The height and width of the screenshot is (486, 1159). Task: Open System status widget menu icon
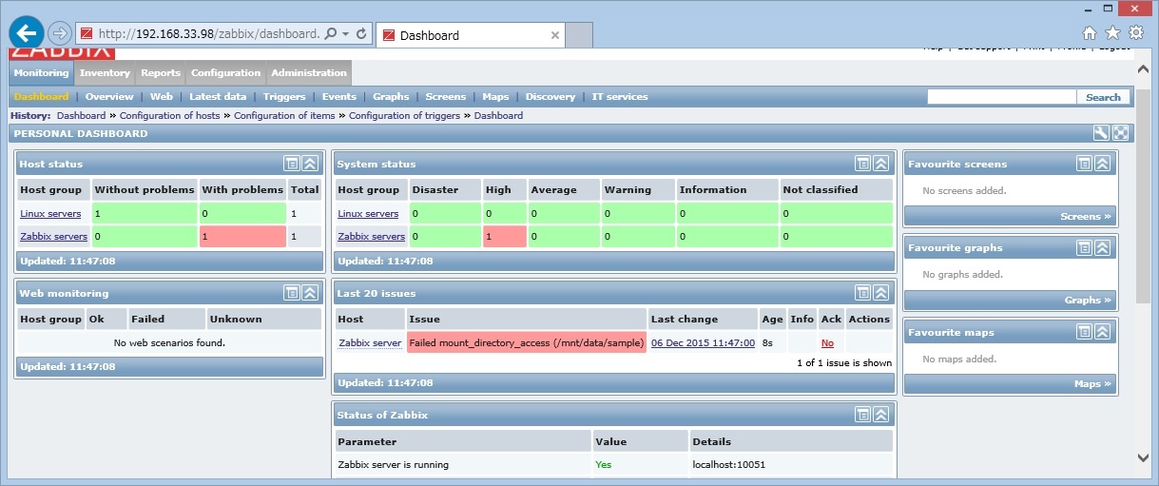click(x=862, y=164)
